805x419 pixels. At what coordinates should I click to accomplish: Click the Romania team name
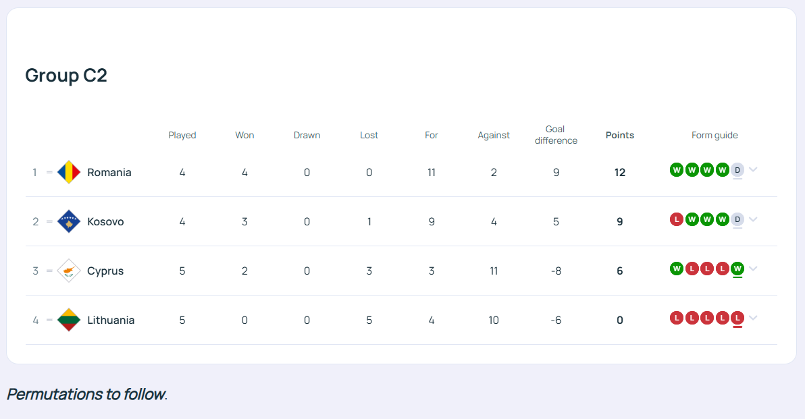click(109, 173)
